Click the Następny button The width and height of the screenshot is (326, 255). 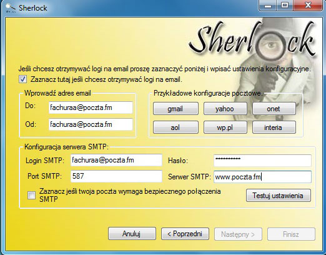[x=238, y=234]
